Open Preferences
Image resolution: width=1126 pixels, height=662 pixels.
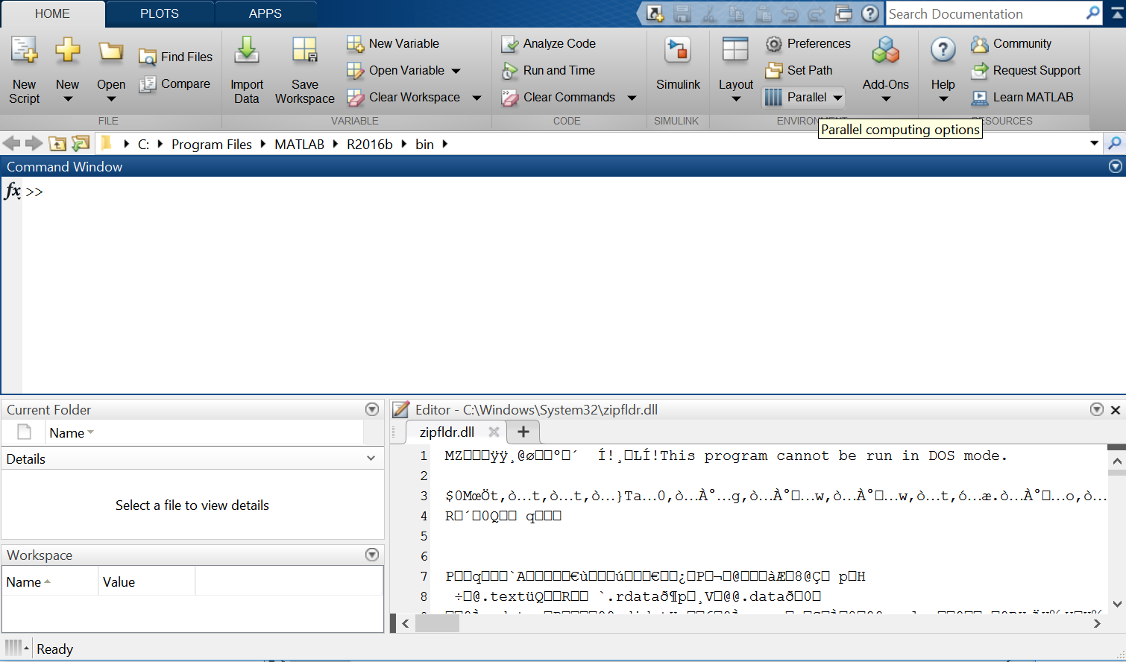[x=808, y=43]
